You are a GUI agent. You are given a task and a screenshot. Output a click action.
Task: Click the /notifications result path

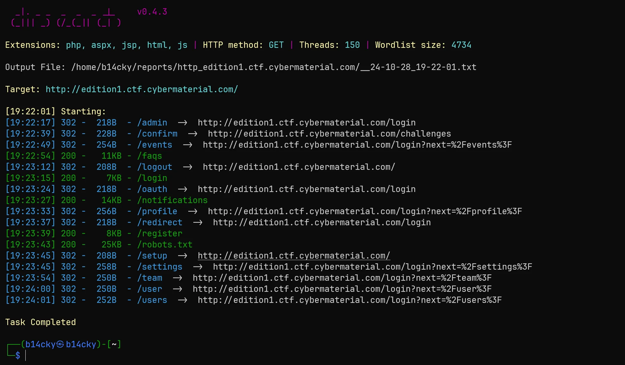point(172,200)
